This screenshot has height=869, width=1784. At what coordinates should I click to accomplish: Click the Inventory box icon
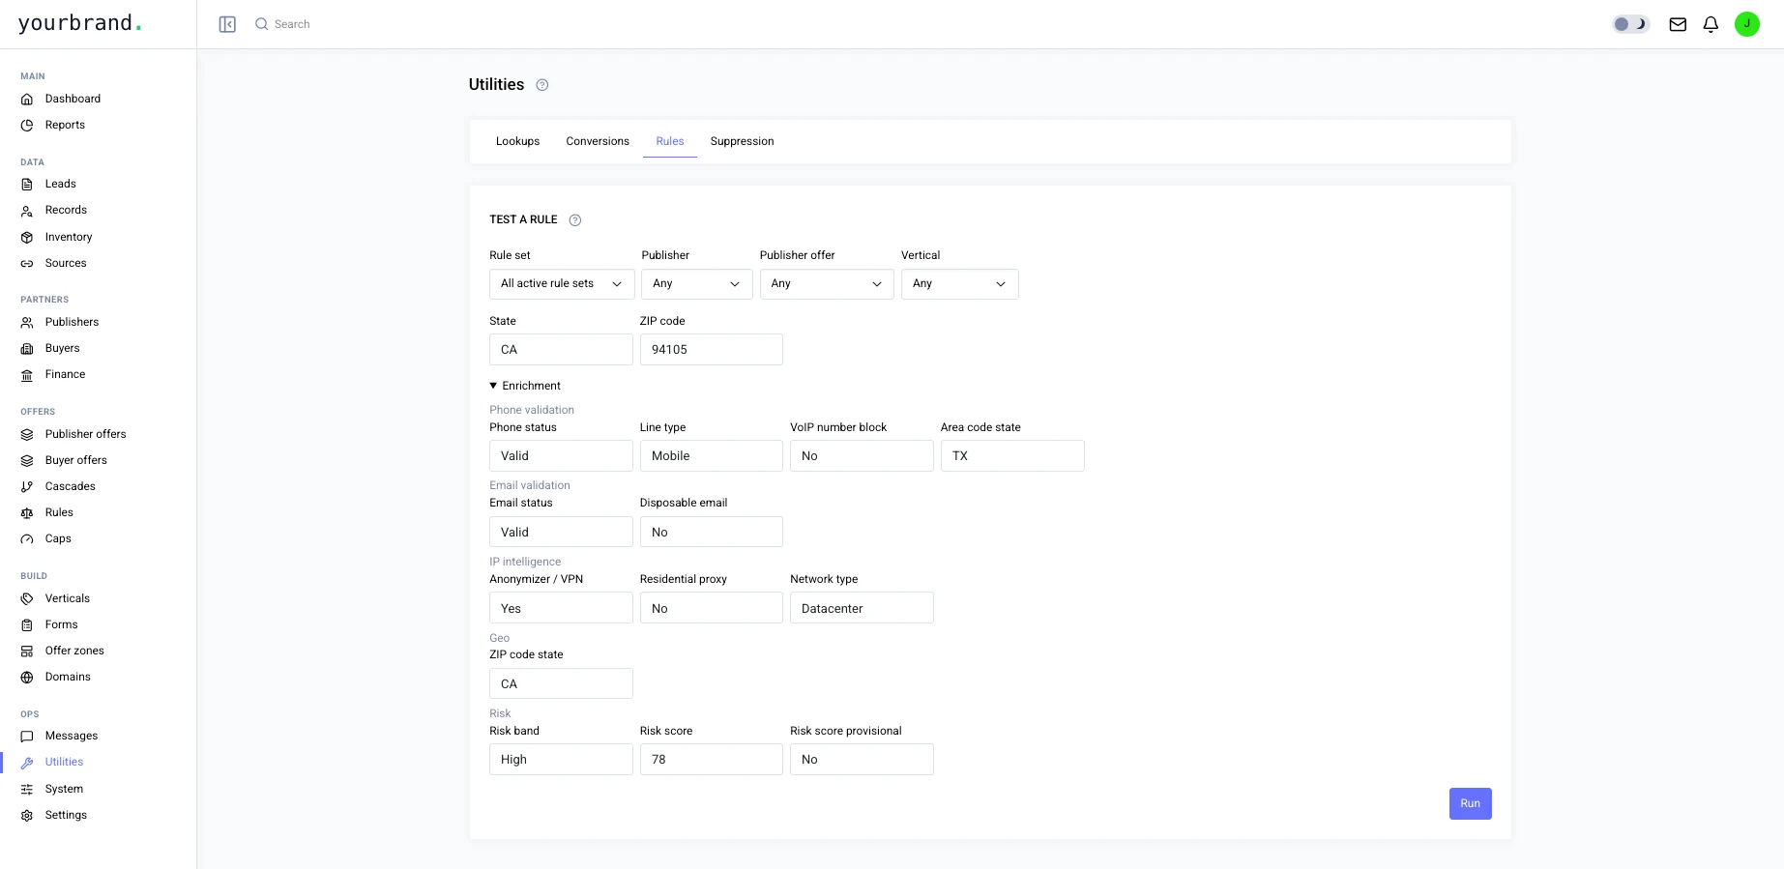[27, 237]
